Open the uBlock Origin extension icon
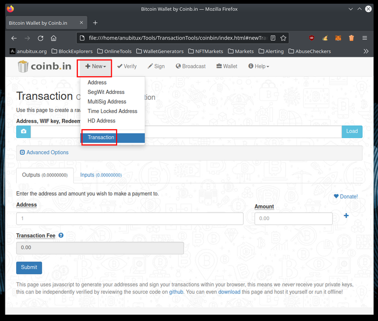Viewport: 378px width, 321px height. coord(312,38)
